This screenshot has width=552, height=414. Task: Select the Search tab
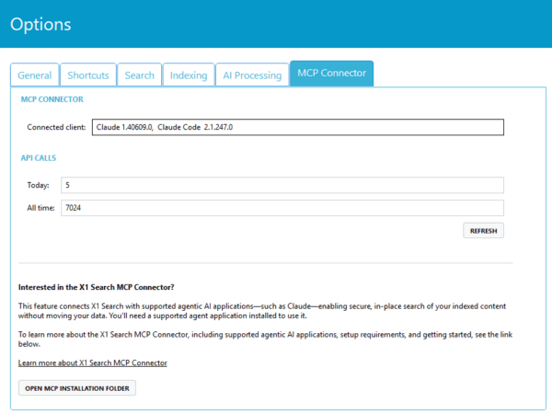click(x=140, y=75)
